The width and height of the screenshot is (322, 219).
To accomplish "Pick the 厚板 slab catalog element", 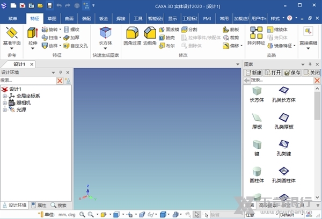I will [x=257, y=121].
